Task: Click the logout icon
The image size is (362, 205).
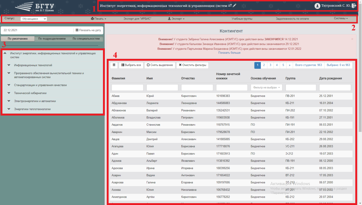Action: [354, 6]
